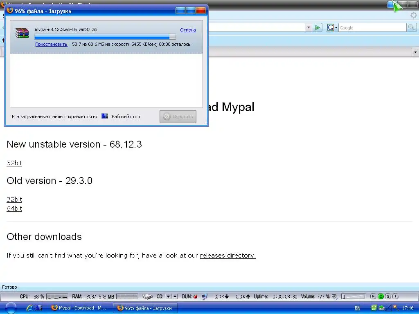Click the RAM usage graph
419x314 pixels.
click(x=127, y=297)
